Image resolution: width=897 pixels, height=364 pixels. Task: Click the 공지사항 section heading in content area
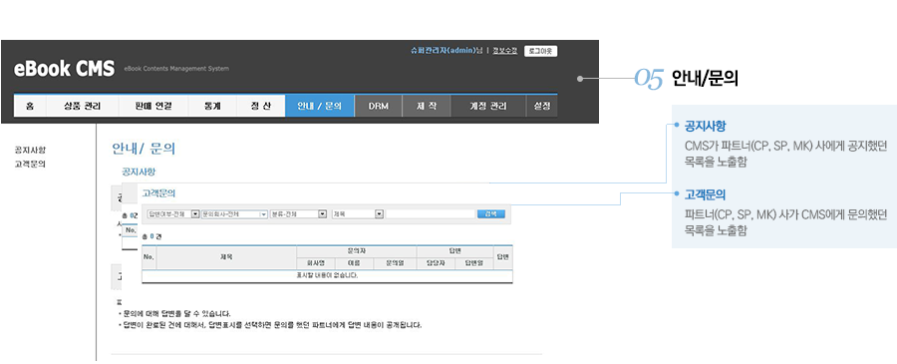pyautogui.click(x=139, y=172)
